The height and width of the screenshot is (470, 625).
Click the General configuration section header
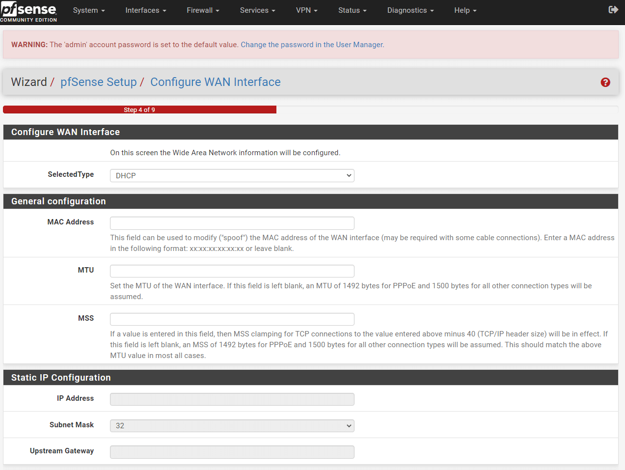click(310, 201)
